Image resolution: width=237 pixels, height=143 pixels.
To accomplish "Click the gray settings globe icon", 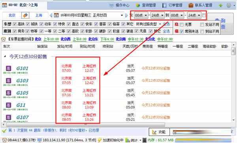I will pos(229,5).
